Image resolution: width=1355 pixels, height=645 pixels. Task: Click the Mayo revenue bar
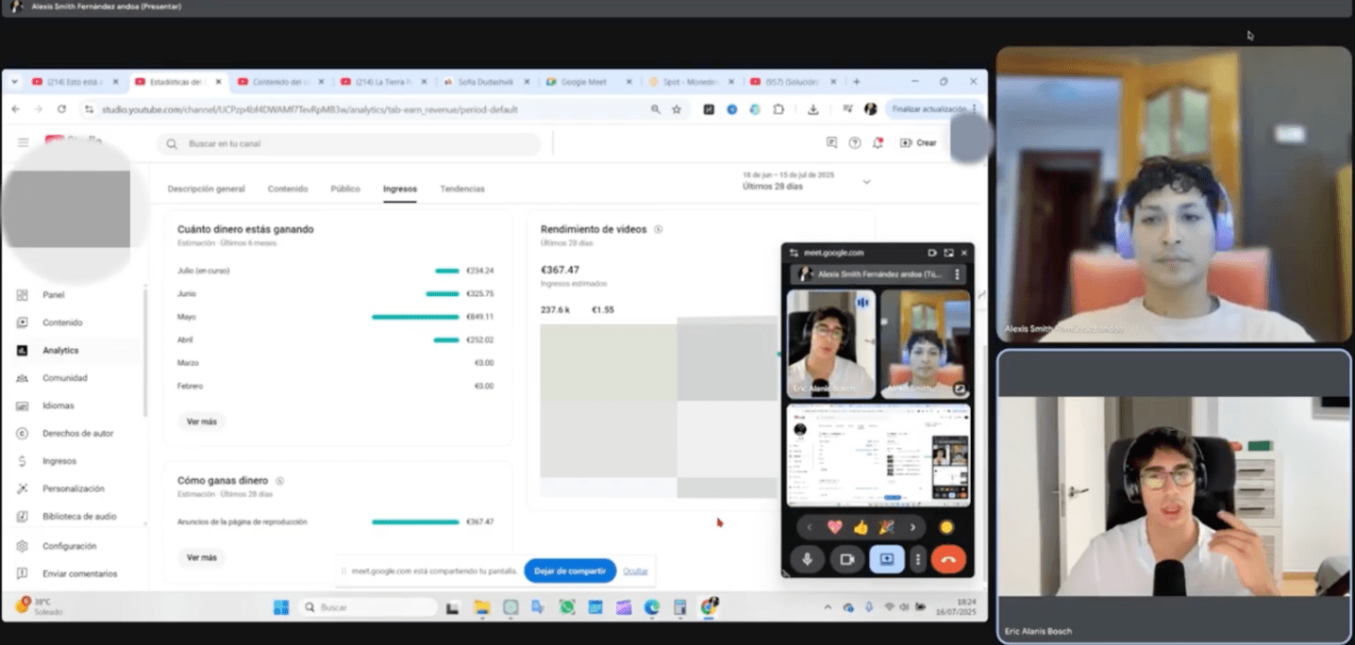415,317
